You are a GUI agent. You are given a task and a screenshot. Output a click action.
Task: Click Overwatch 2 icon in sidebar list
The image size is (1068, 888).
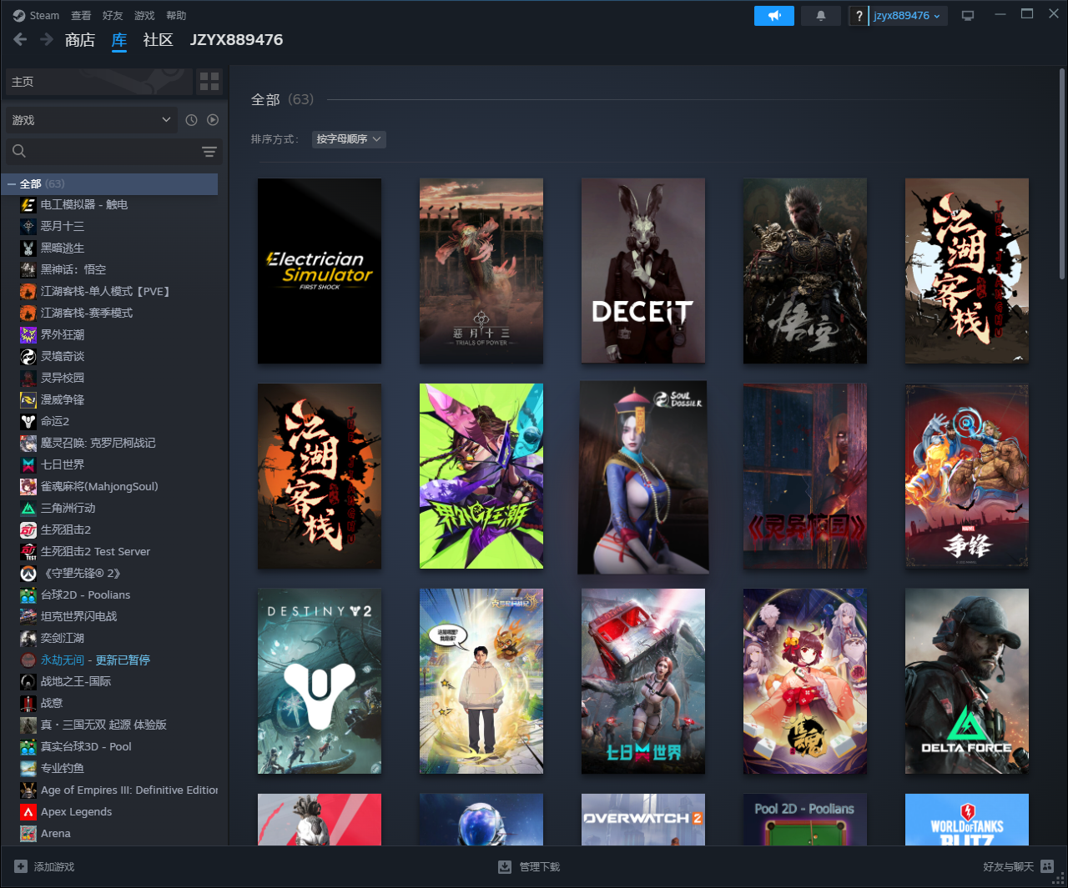pyautogui.click(x=28, y=573)
